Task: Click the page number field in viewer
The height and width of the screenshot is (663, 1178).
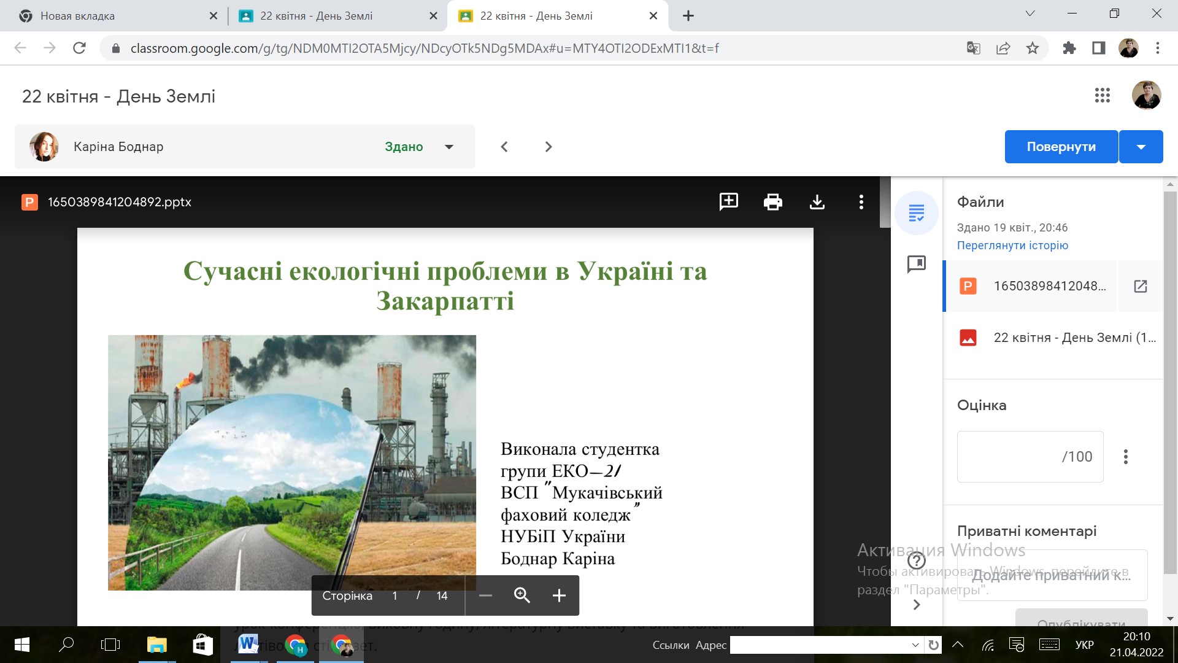Action: tap(395, 595)
